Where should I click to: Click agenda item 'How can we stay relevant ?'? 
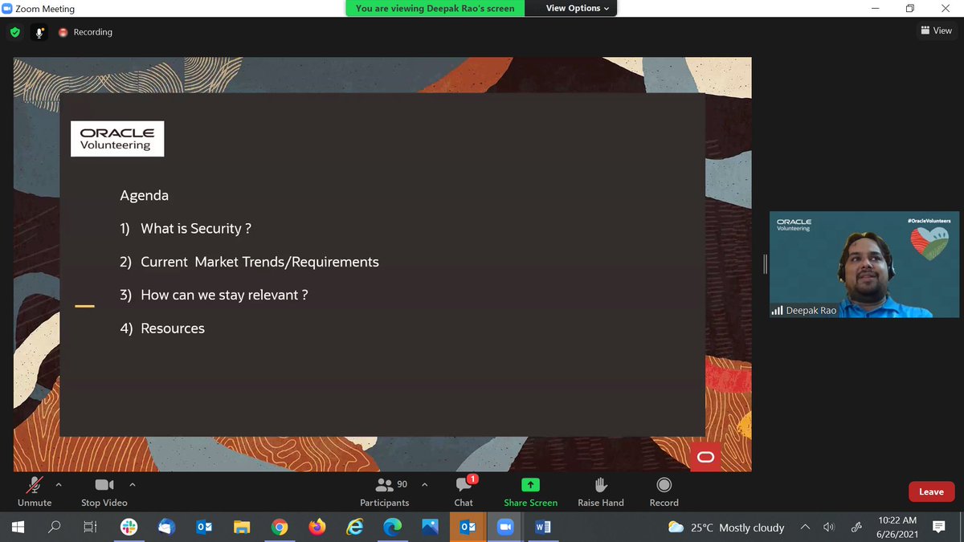224,295
